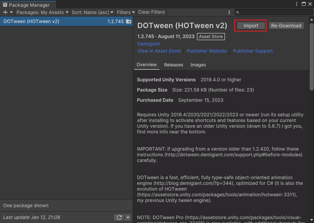Select the DOTween (HOTween v2) list row
The image size is (314, 223).
click(66, 21)
